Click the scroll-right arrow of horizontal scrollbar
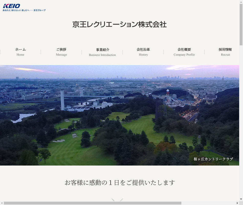Viewport: 243px width, 205px height. pos(237,203)
